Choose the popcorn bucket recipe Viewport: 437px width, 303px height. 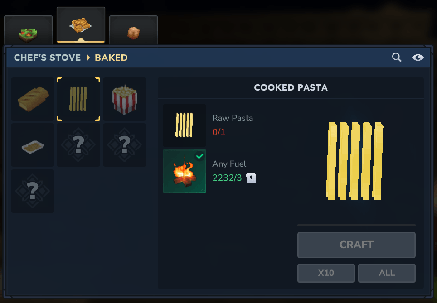125,99
